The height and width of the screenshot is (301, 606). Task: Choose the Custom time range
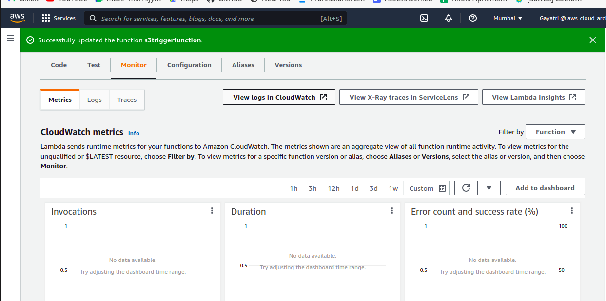coord(427,188)
